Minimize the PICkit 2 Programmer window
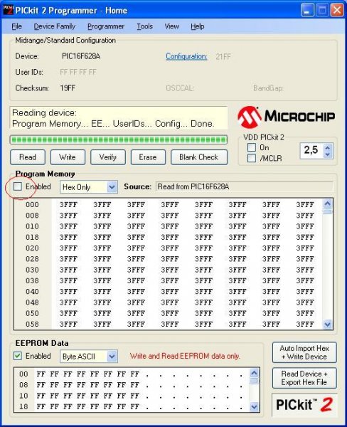This screenshot has height=427, width=347. [308, 11]
